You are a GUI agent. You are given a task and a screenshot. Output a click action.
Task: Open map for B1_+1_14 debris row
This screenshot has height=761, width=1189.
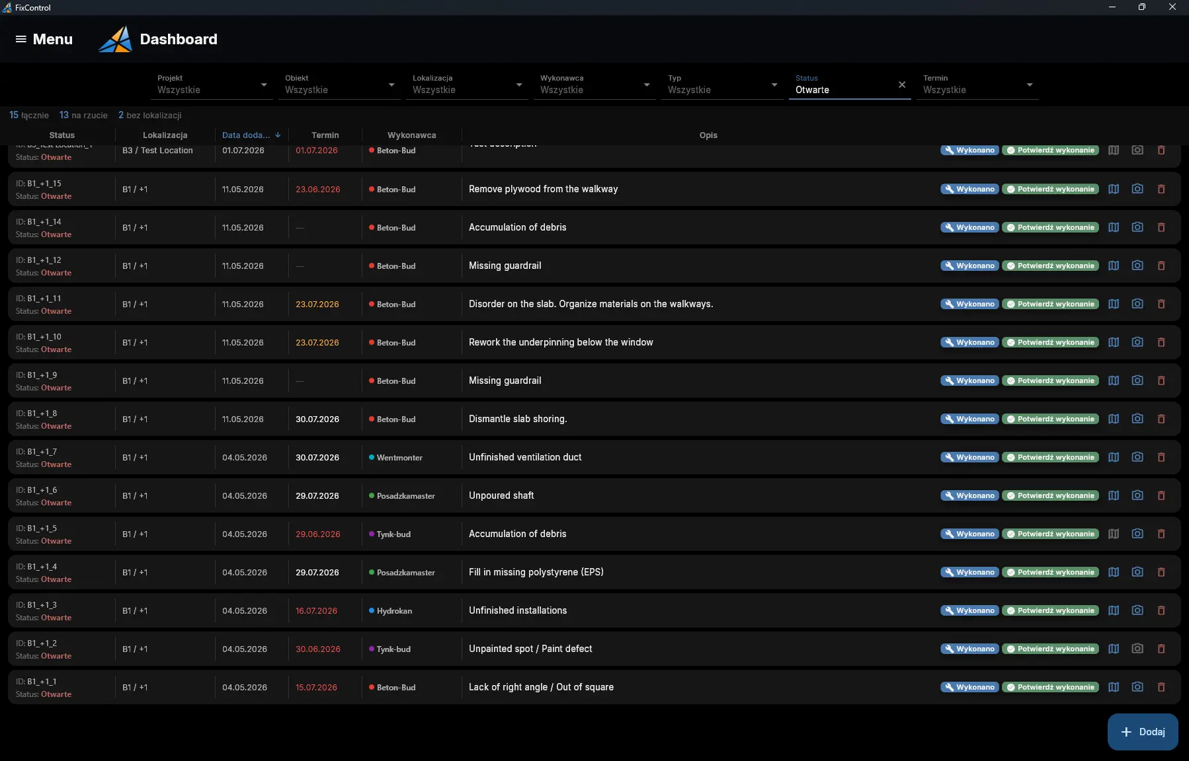coord(1114,227)
